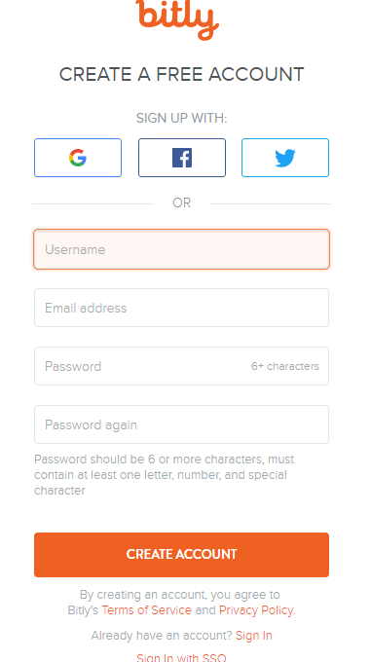Select the Password field
The image size is (371, 662).
tap(181, 366)
